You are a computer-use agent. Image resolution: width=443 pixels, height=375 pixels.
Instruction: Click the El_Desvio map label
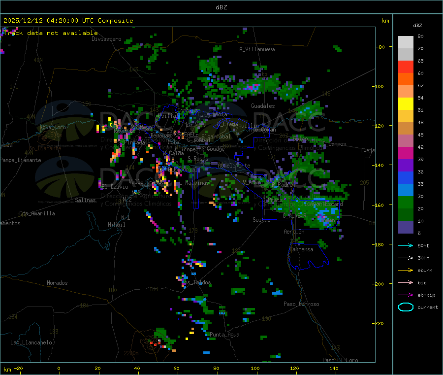(115, 187)
